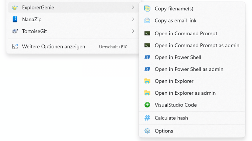Open the NanaZip menu item
The width and height of the screenshot is (252, 141).
click(x=73, y=19)
